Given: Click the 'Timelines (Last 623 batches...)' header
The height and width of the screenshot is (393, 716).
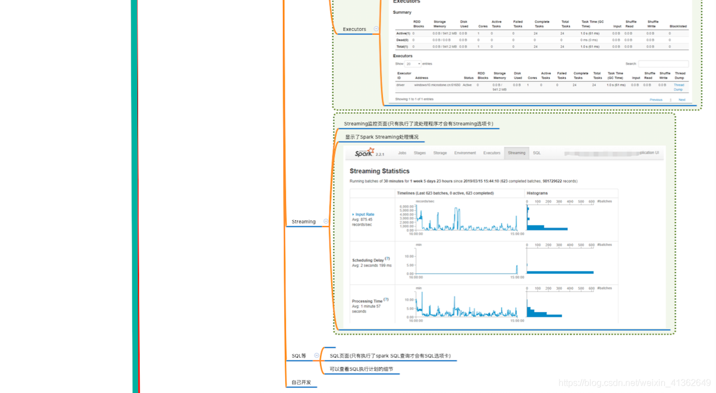Looking at the screenshot, I should pyautogui.click(x=445, y=193).
